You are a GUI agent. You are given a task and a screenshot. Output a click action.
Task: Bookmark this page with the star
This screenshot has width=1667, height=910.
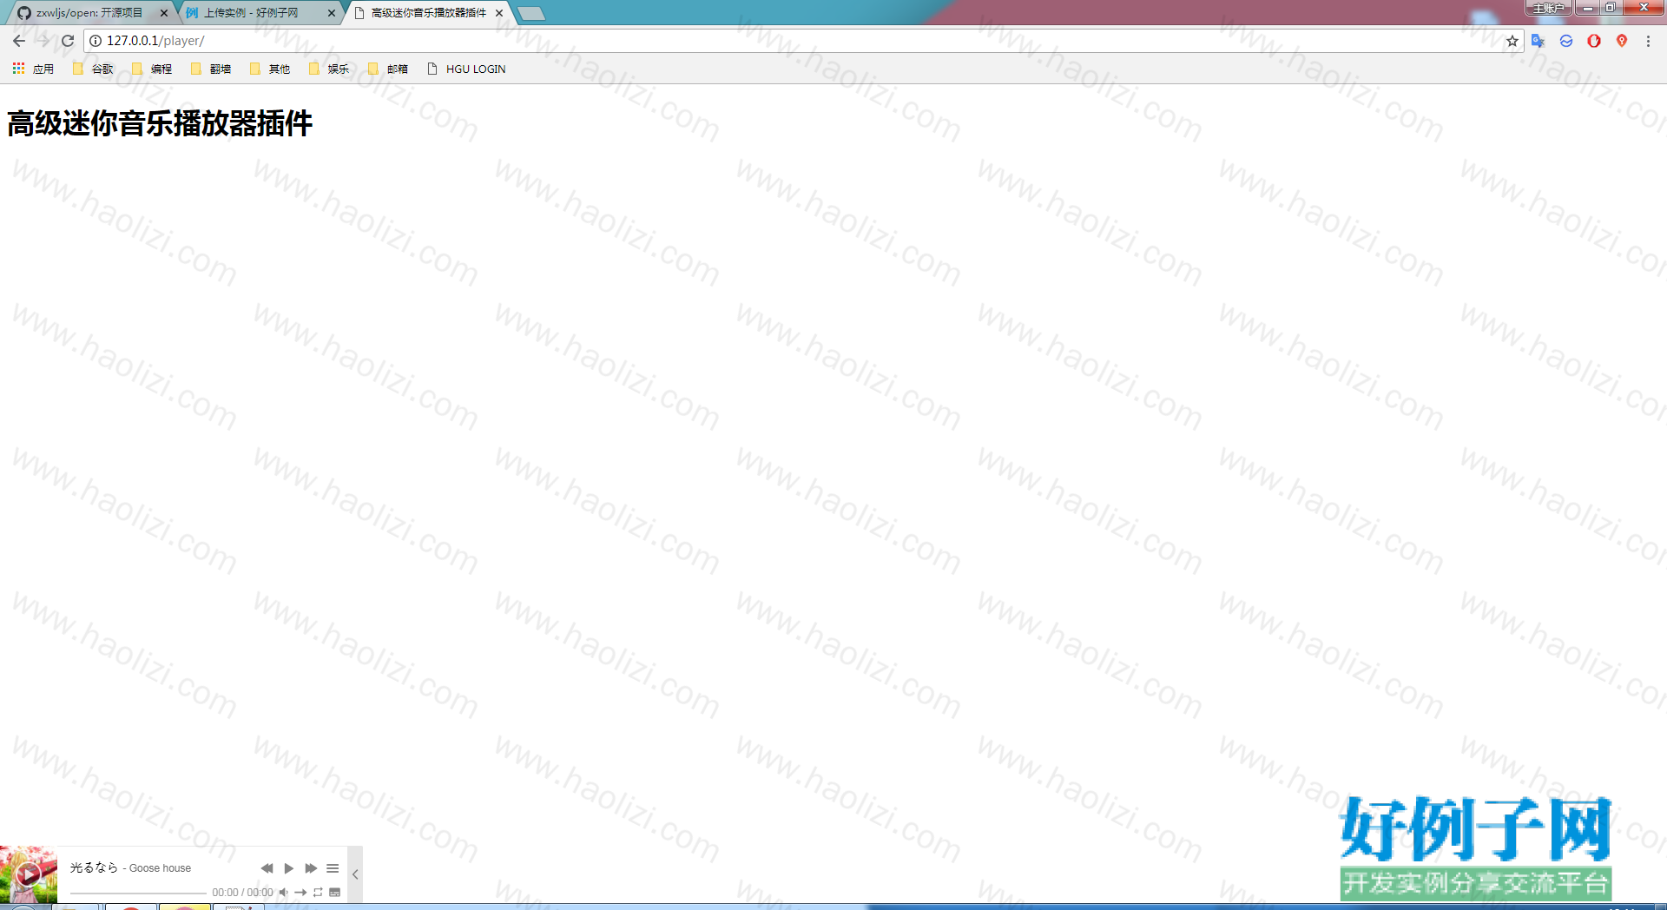1512,41
